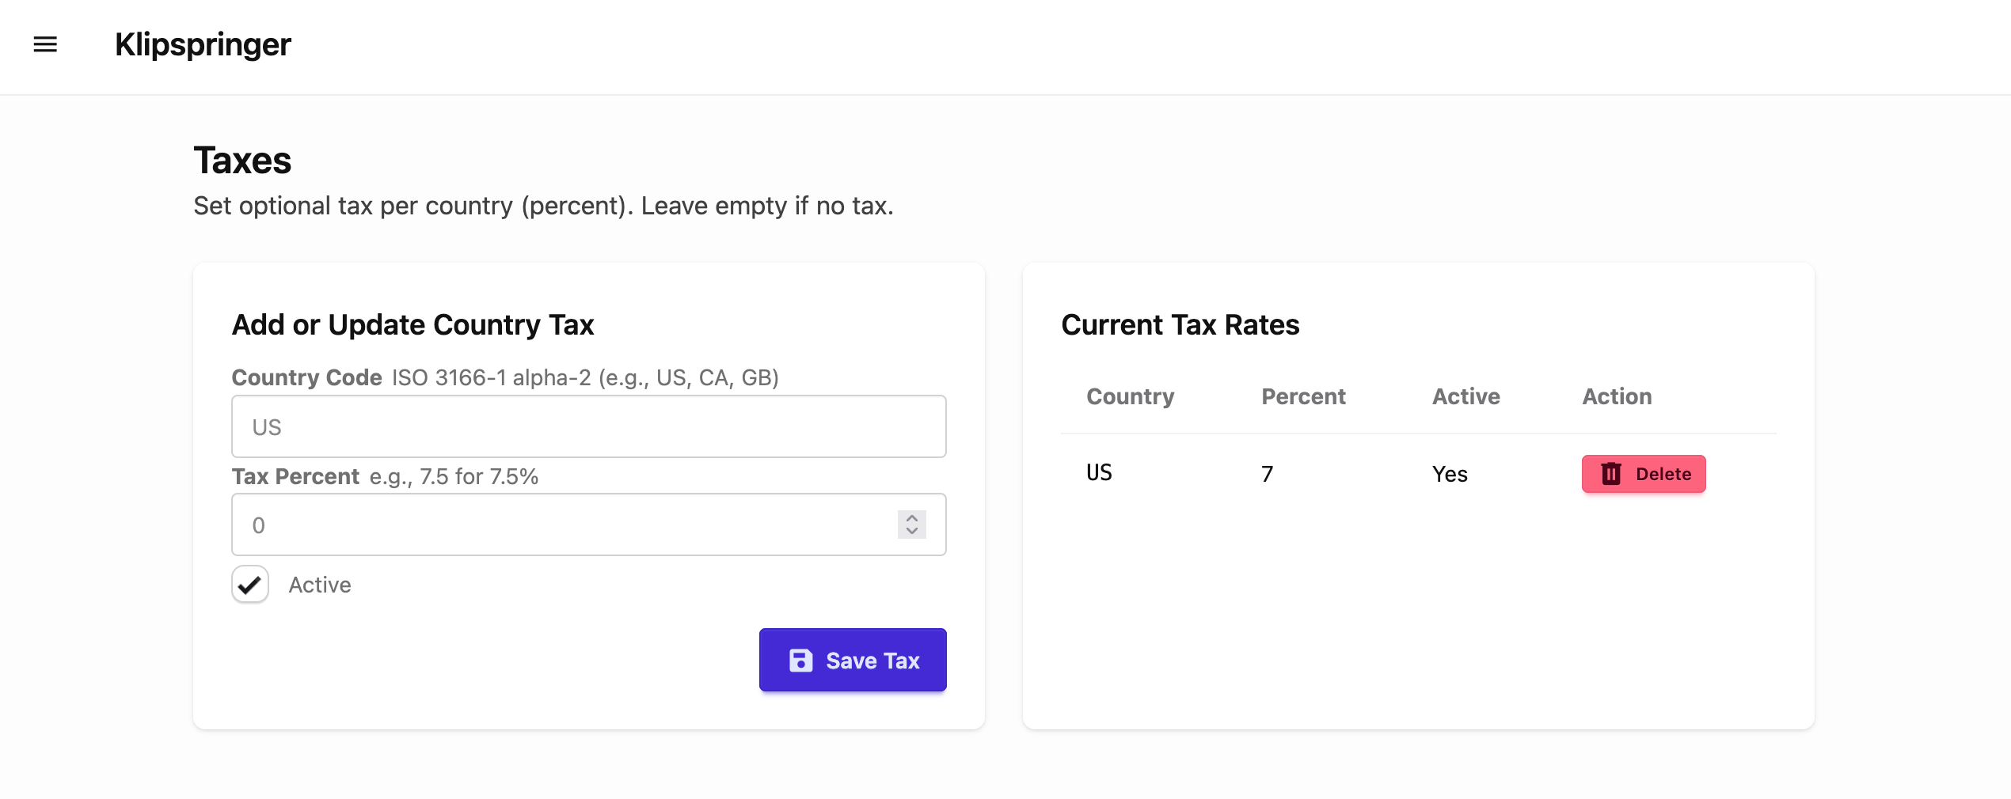The image size is (2011, 799).
Task: Click the floppy disk icon on Save Tax
Action: point(800,661)
